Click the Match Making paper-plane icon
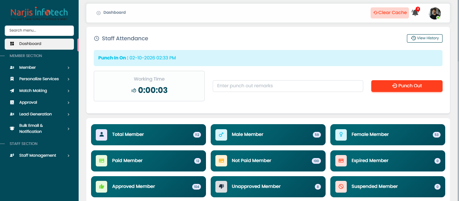 [x=12, y=91]
